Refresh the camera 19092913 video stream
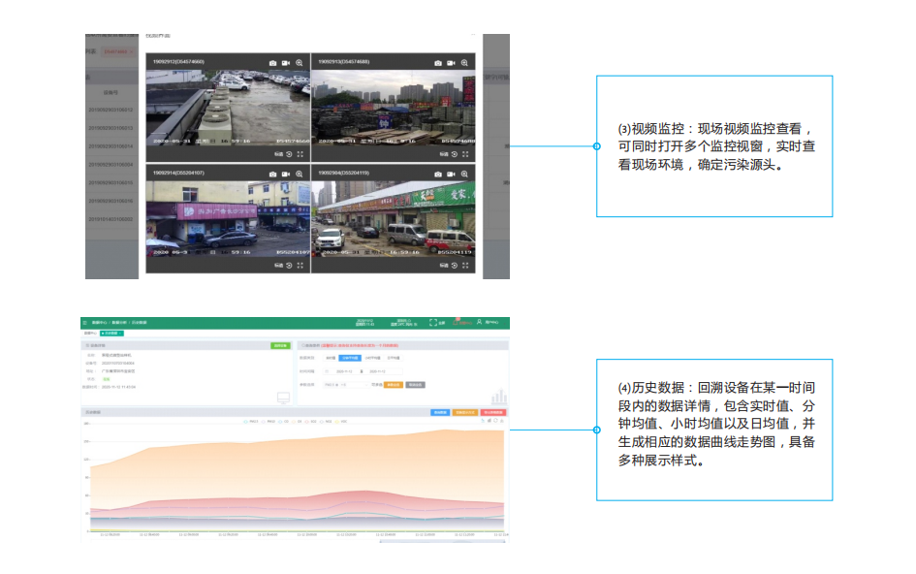 pos(455,154)
